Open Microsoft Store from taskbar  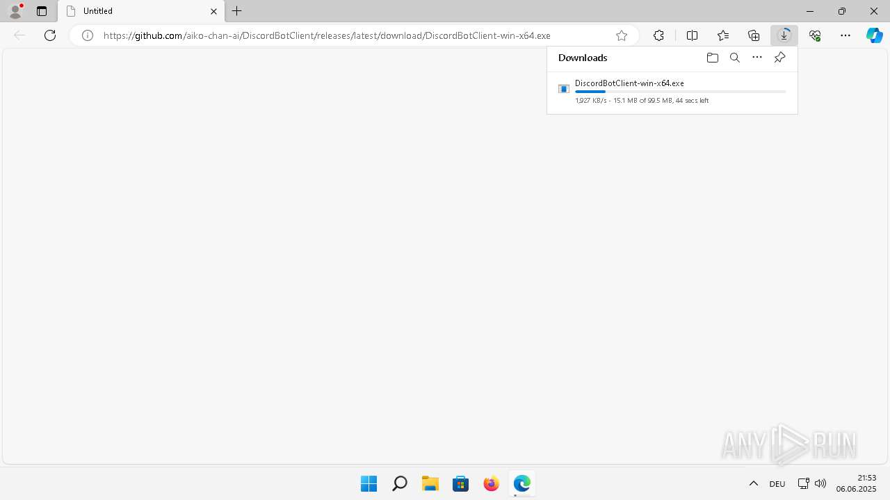pos(460,483)
